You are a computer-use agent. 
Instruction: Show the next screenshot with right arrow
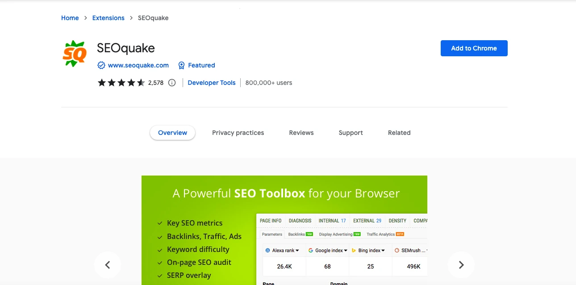[461, 265]
